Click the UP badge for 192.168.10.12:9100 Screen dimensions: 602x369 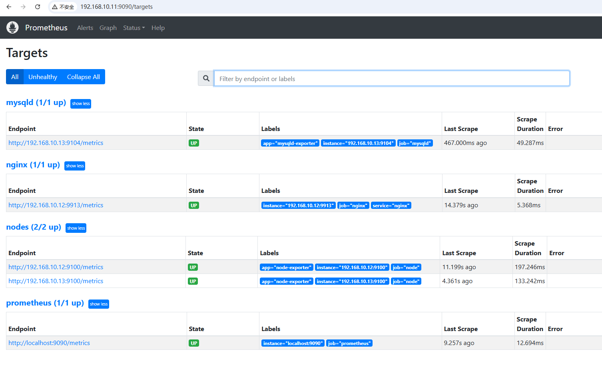(193, 267)
